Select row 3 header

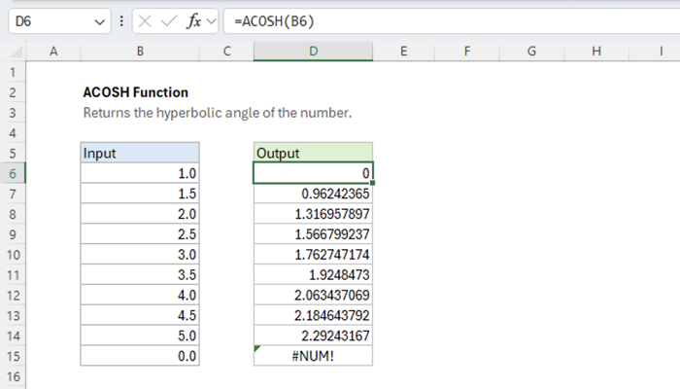point(13,113)
